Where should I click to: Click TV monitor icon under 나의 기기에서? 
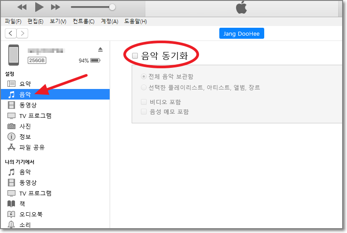(11, 193)
